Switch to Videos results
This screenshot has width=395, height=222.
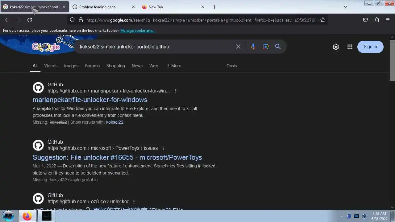(x=51, y=66)
